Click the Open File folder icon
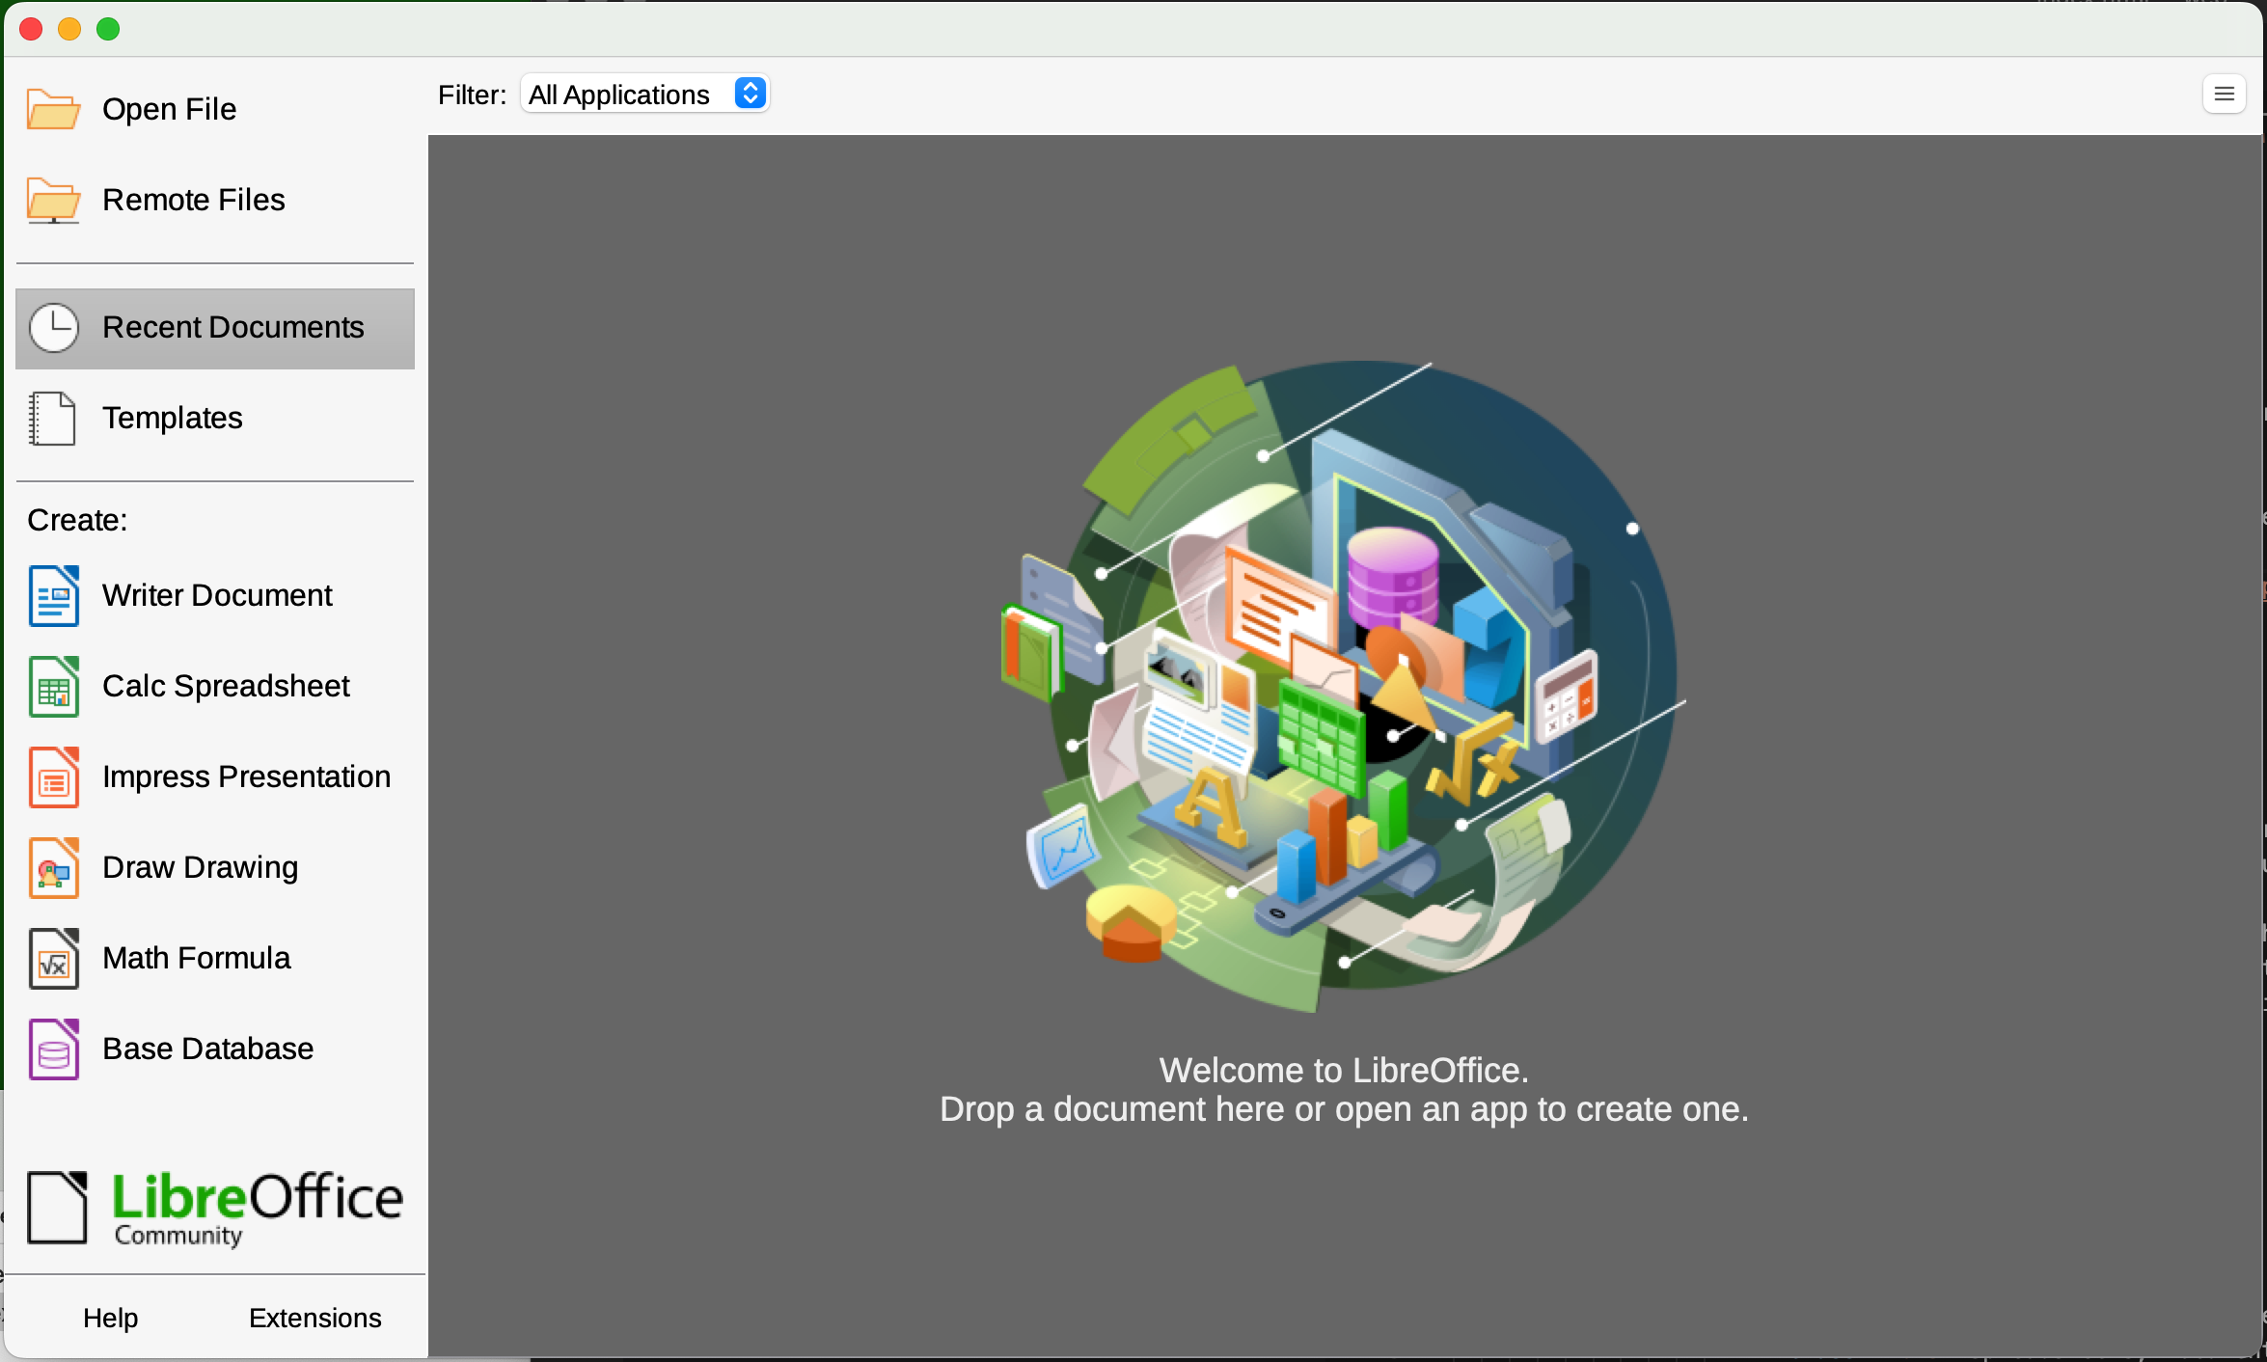The width and height of the screenshot is (2267, 1362). pos(54,109)
